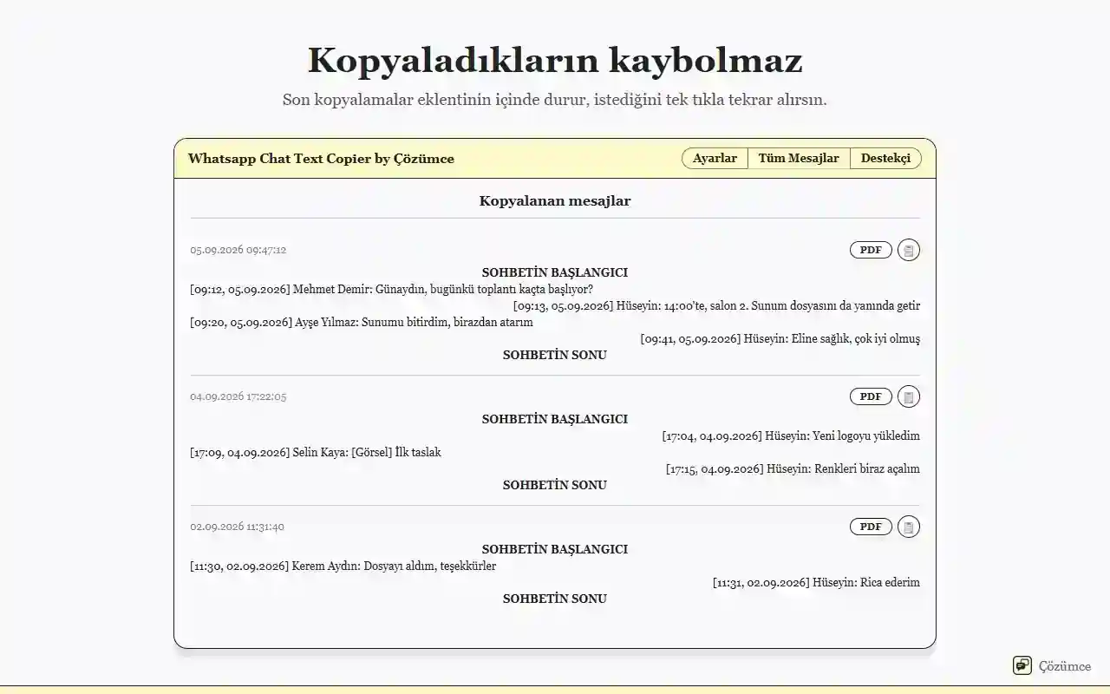Click the Çözümce logo icon
This screenshot has width=1110, height=694.
tap(1022, 665)
